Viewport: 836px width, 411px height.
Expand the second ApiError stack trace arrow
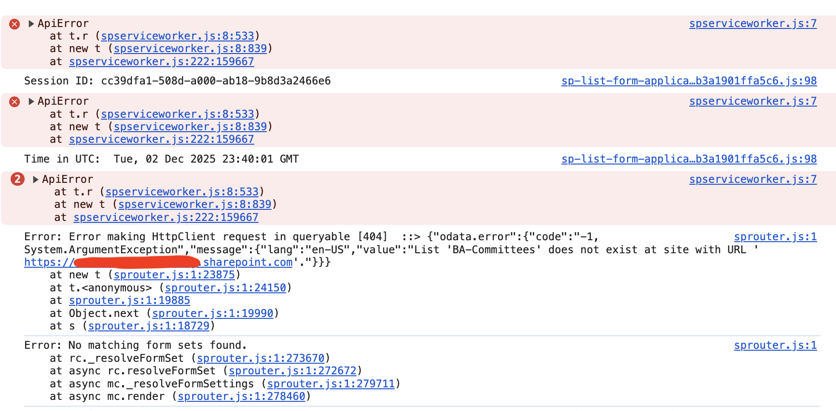[x=31, y=101]
